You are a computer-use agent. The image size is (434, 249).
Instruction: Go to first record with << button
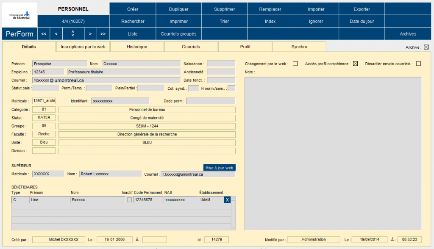(x=44, y=34)
